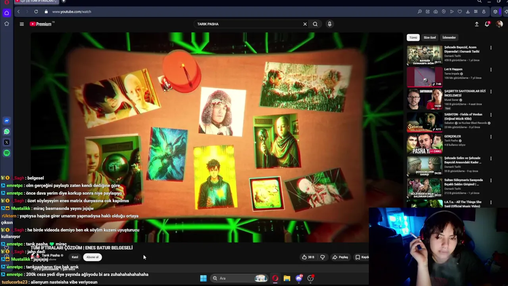Open GX Corner in Opera sidebar

7,13
